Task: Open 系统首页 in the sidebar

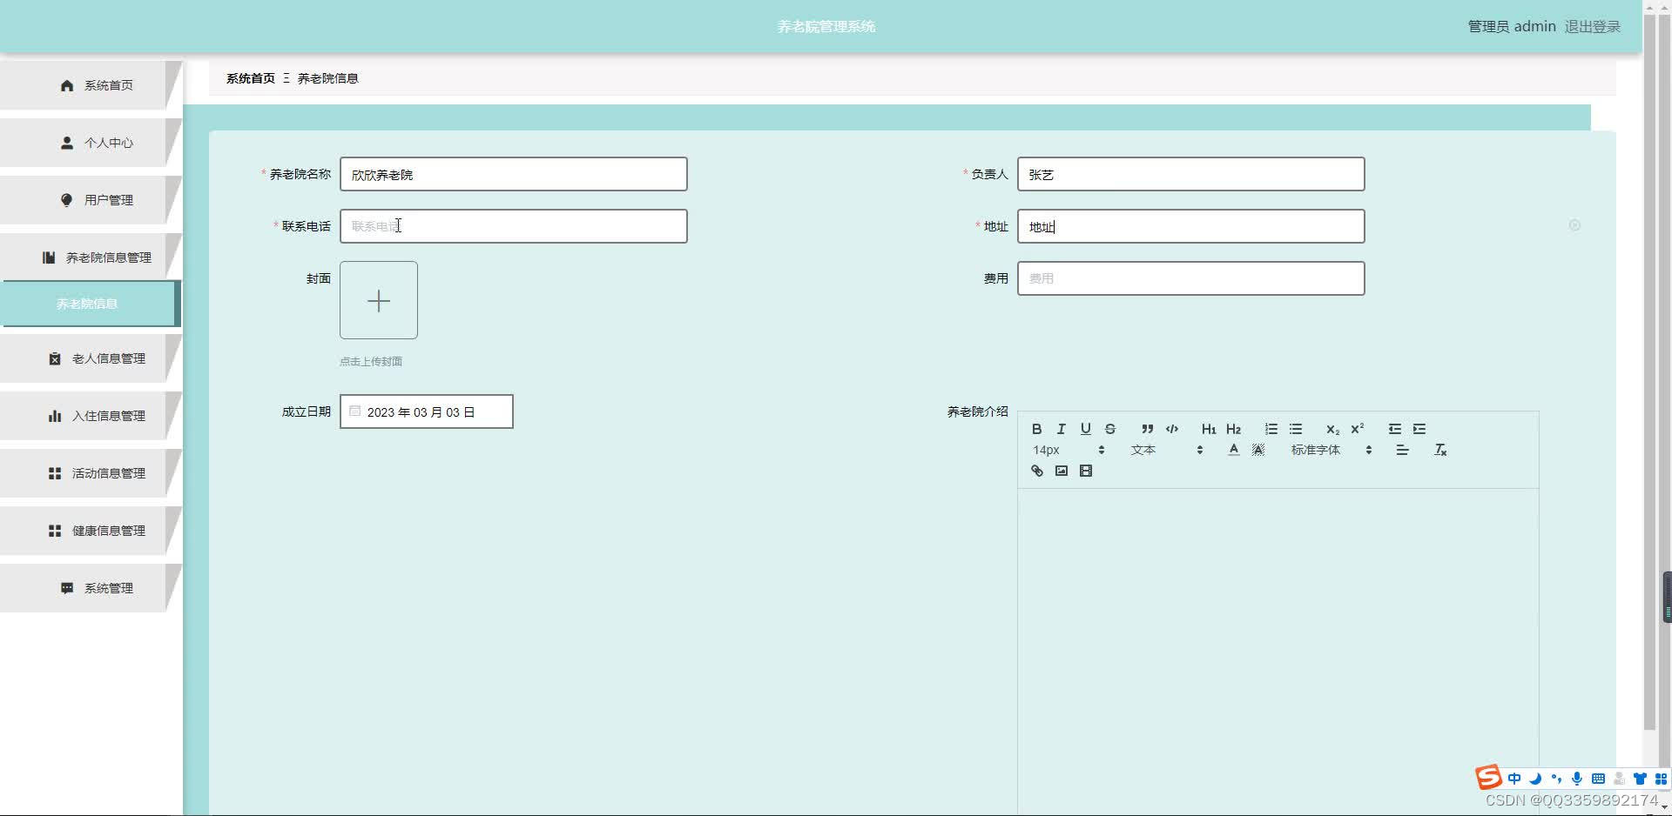Action: [91, 85]
